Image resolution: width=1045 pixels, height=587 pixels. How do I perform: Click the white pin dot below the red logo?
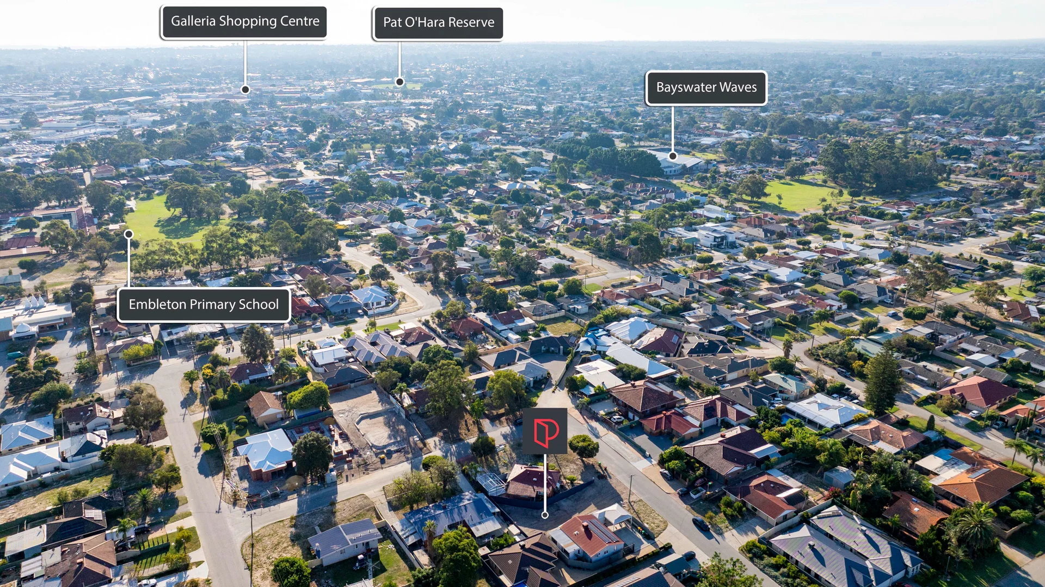click(545, 515)
